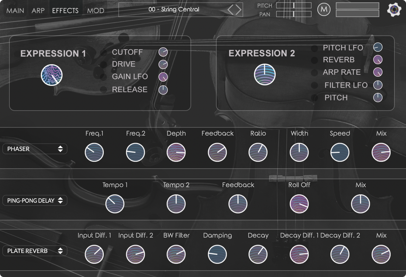Click the PAN slider at the top

click(x=294, y=14)
